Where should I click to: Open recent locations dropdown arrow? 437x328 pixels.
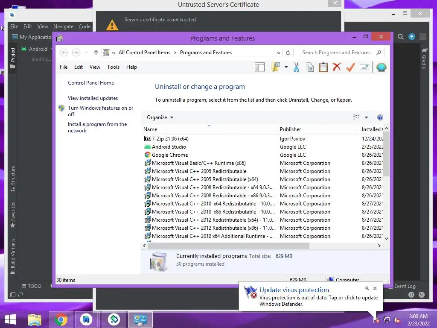(87, 53)
